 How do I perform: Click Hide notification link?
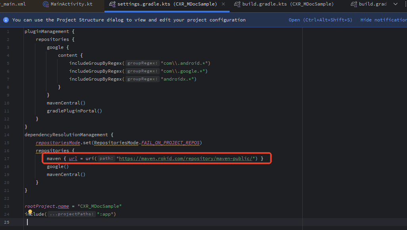tap(384, 20)
